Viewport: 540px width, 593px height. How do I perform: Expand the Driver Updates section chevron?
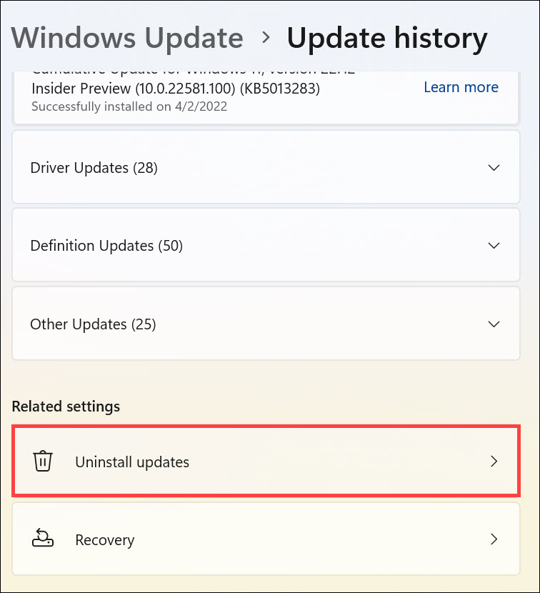[x=493, y=168]
